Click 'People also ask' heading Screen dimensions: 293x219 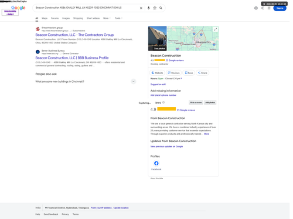(x=46, y=74)
